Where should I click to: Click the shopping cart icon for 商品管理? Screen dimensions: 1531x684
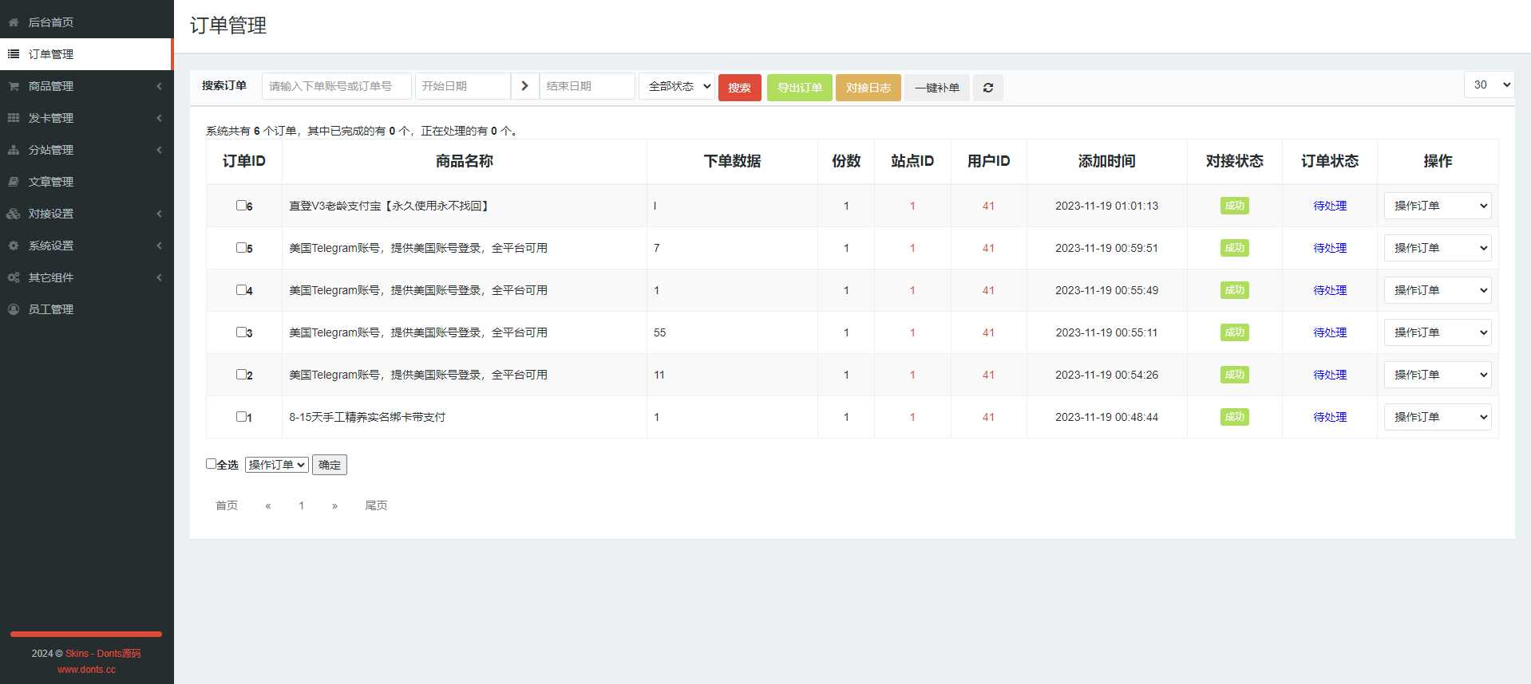(x=14, y=86)
